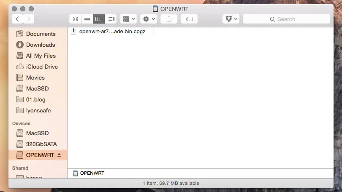
Task: Switch to column view
Action: pos(98,19)
